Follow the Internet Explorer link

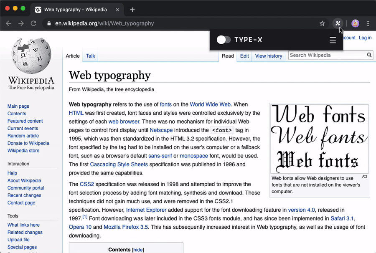tap(146, 210)
